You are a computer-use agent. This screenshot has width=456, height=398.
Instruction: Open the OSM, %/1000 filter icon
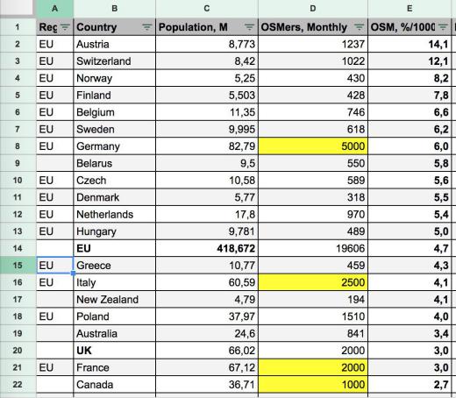443,27
